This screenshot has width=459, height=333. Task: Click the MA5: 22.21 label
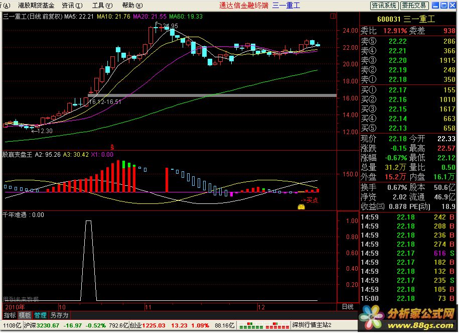click(79, 17)
